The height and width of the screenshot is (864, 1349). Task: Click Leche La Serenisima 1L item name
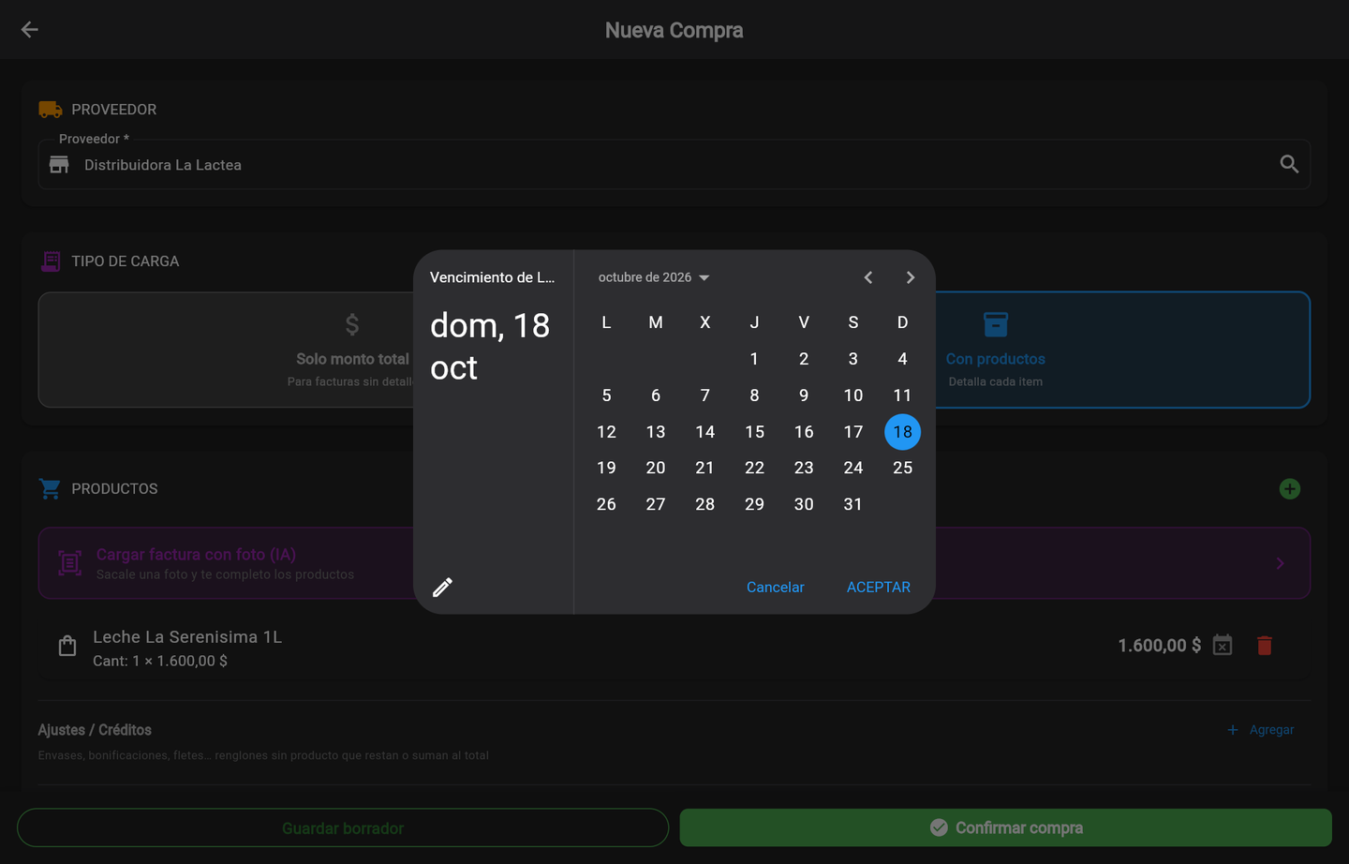[187, 637]
